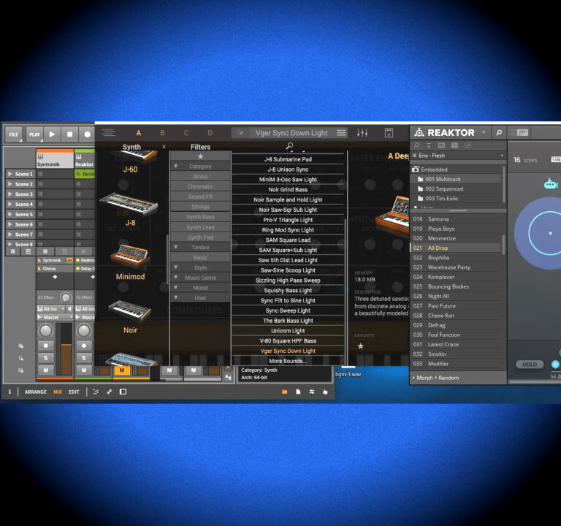Screen dimensions: 561x526
Task: Select snapshot 023 Warehouse Party
Action: (x=457, y=267)
